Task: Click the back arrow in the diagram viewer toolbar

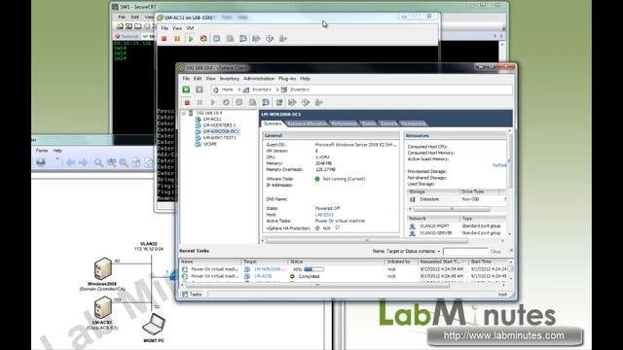Action: (x=71, y=162)
